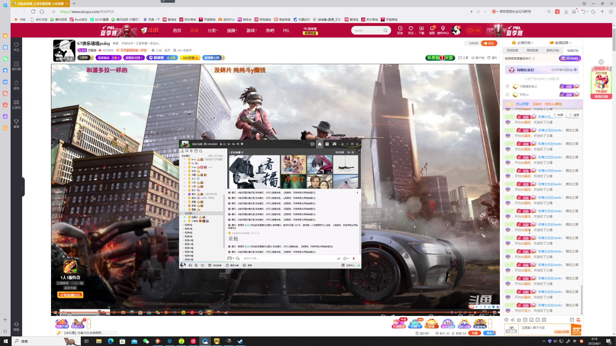Click the bookmark star in the address bar
This screenshot has height=346, width=616.
(54, 12)
